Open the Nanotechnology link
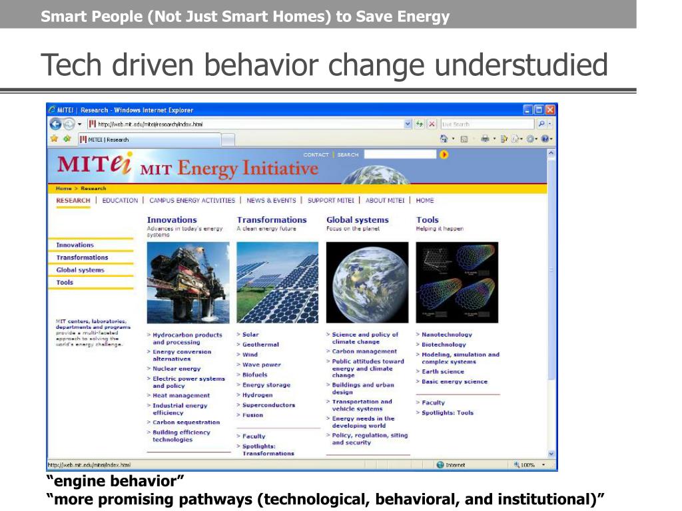This screenshot has width=682, height=511. [x=447, y=335]
